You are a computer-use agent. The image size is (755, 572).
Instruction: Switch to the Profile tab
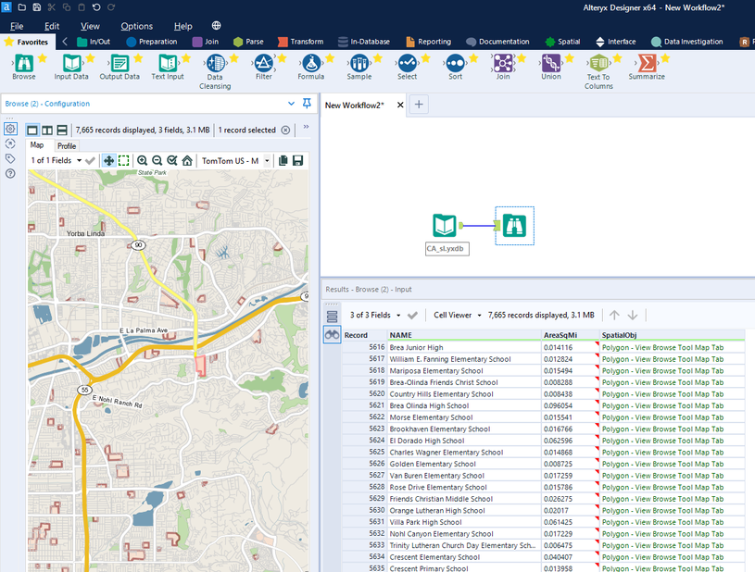click(67, 146)
